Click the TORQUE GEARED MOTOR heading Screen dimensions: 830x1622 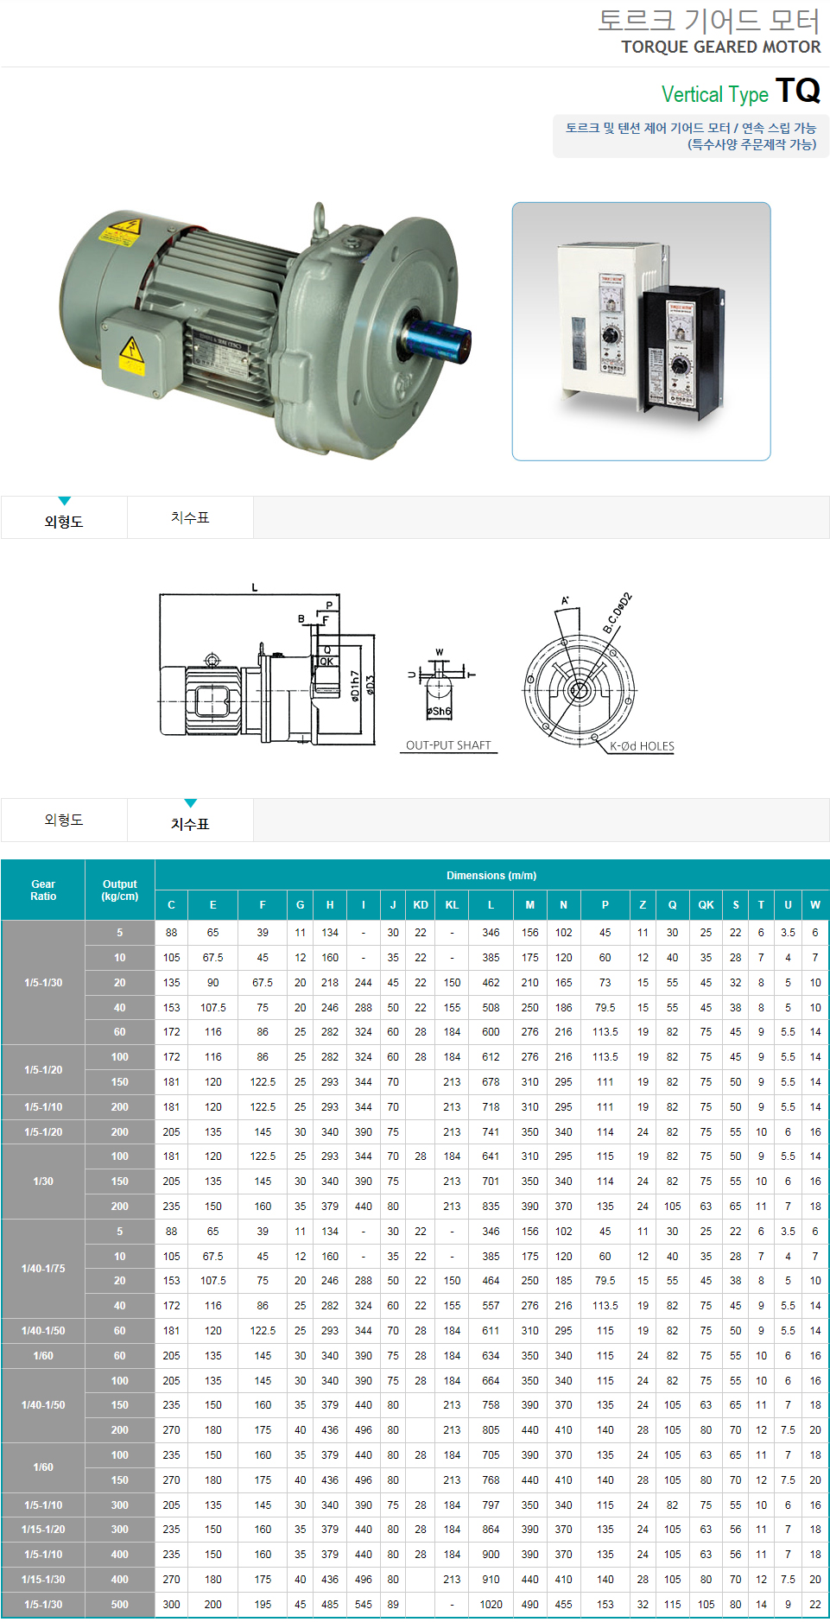[720, 47]
